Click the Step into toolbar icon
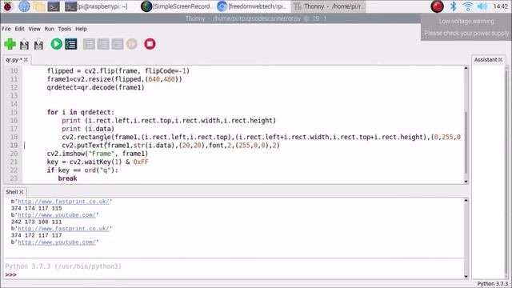Screen dimensions: 512x288 pyautogui.click(x=103, y=44)
